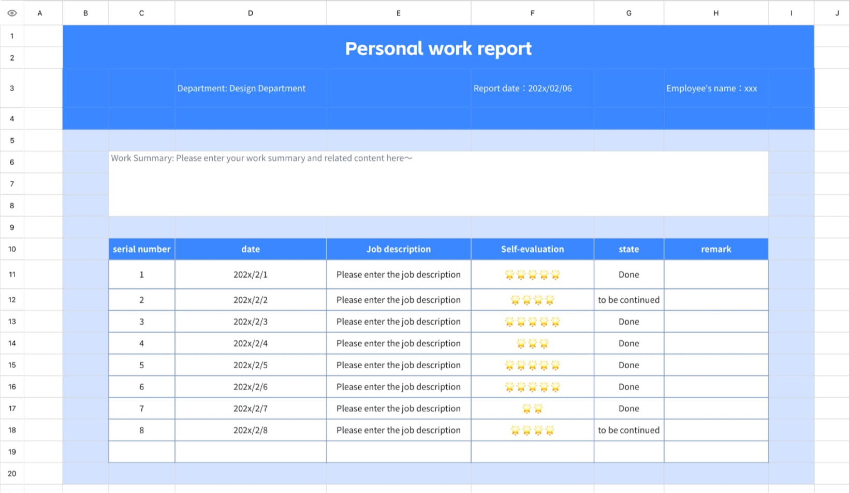Click to be continued state in row 12
This screenshot has width=849, height=493.
[x=629, y=300]
